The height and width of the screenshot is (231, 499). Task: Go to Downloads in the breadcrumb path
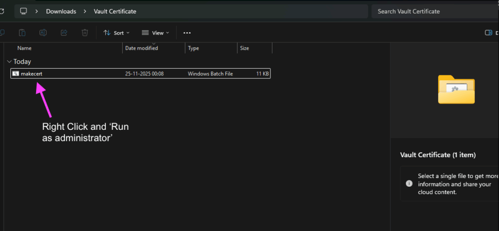pyautogui.click(x=61, y=11)
